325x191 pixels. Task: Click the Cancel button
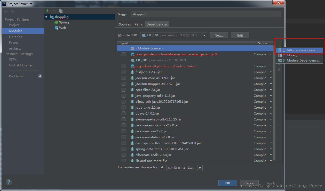tap(249, 183)
